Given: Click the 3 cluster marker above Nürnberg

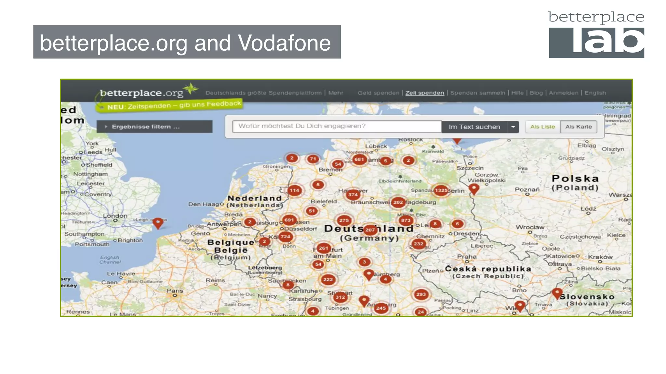Looking at the screenshot, I should coord(364,262).
